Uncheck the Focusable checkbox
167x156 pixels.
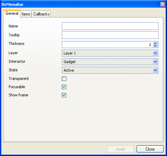[x=64, y=87]
